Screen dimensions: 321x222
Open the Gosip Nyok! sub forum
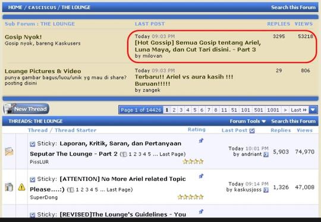pyautogui.click(x=23, y=37)
